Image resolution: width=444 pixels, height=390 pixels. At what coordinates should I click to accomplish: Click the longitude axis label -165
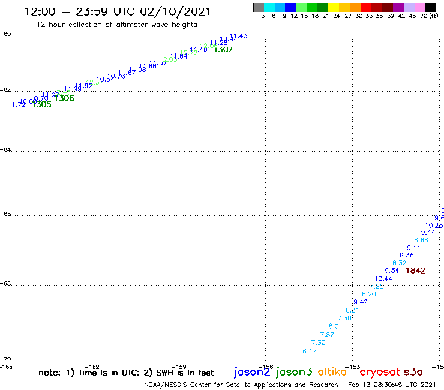[x=6, y=367]
